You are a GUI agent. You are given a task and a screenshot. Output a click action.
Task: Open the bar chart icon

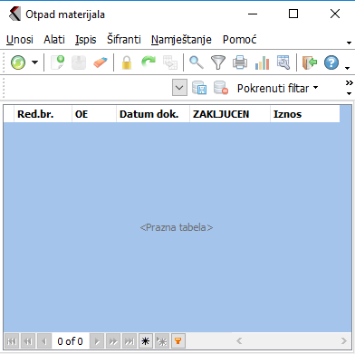(x=262, y=62)
